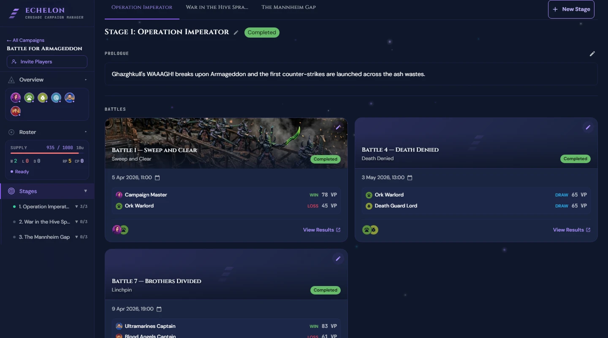Open calendar for 3 May 2026 date
This screenshot has width=608, height=338.
(x=410, y=178)
